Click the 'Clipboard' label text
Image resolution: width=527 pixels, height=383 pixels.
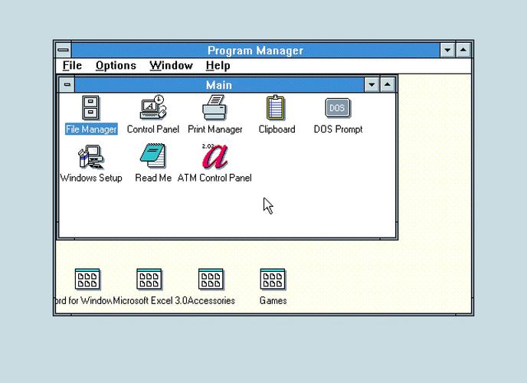click(277, 129)
